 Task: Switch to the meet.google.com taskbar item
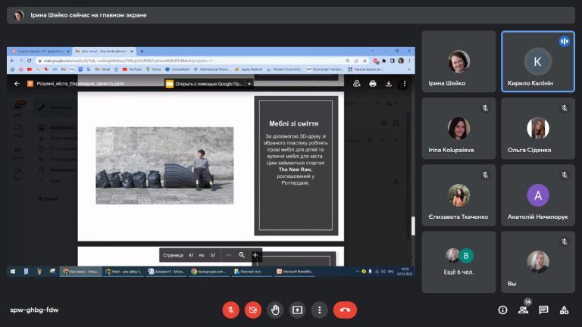click(x=209, y=272)
